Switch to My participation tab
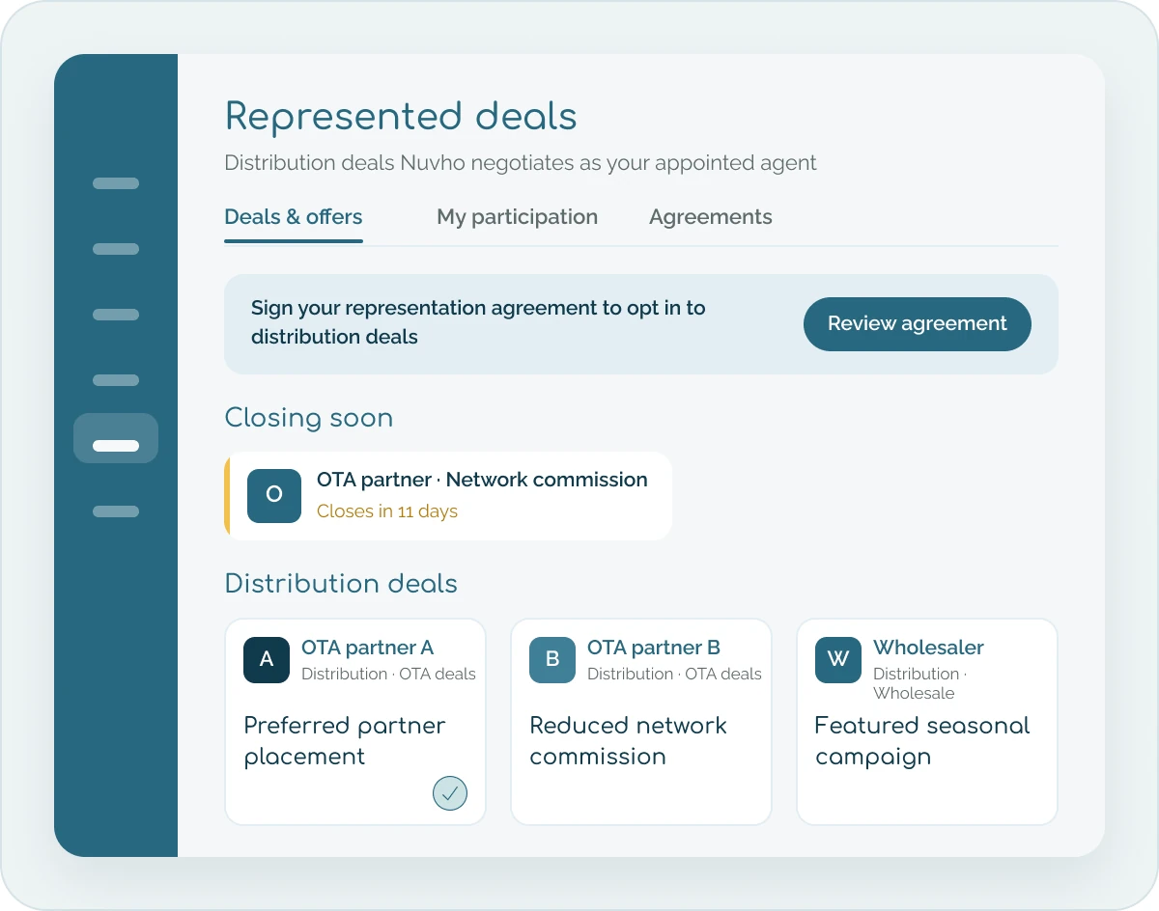Screen dimensions: 1159x911 517,217
